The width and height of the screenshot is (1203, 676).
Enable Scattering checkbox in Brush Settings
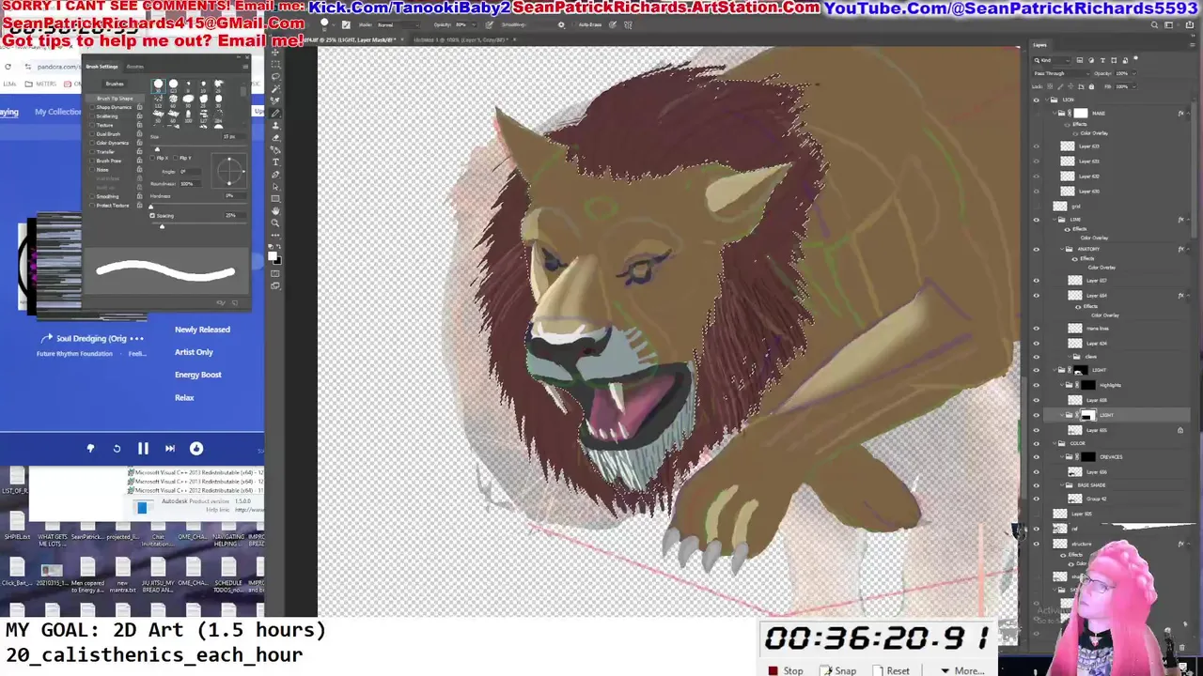(92, 116)
